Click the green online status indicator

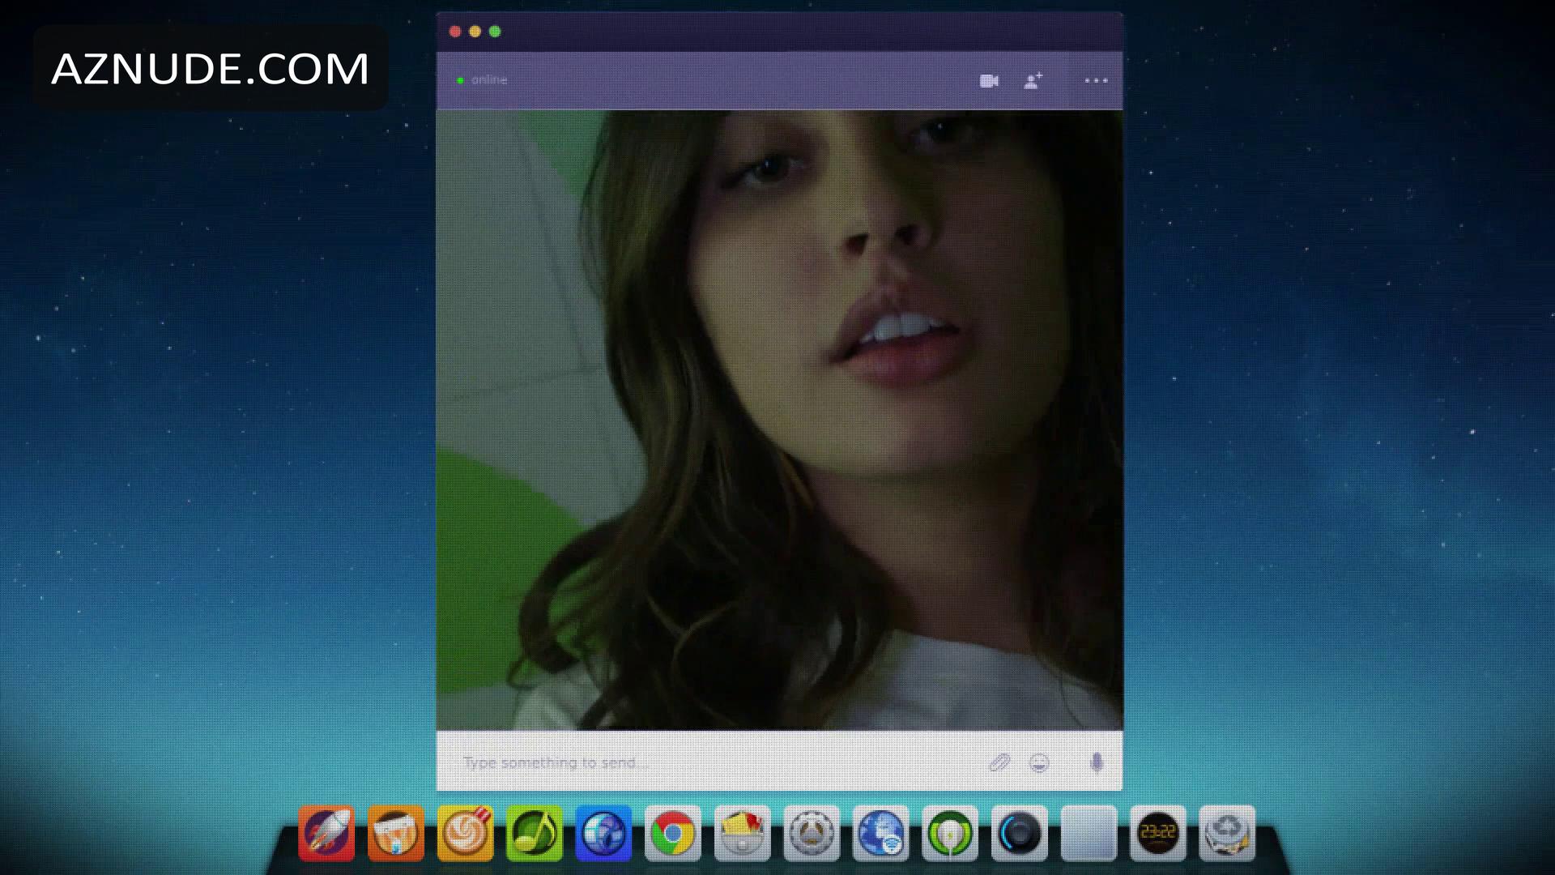(460, 80)
